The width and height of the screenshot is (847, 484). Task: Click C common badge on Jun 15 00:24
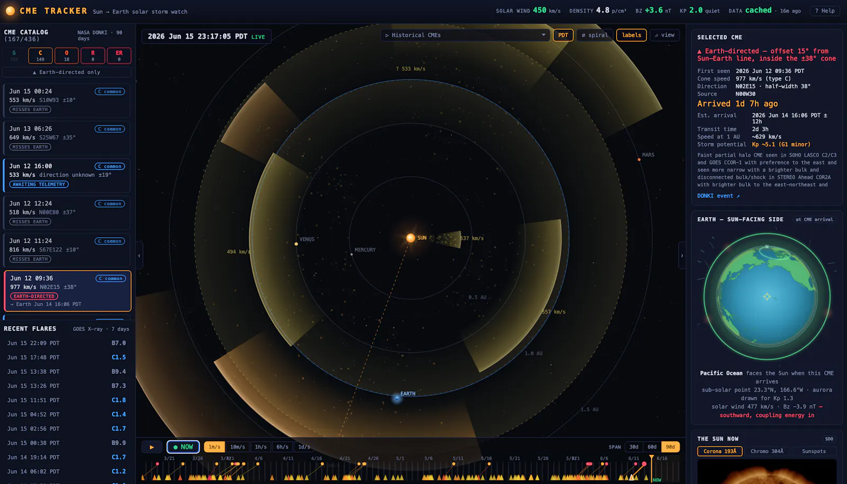click(x=110, y=92)
